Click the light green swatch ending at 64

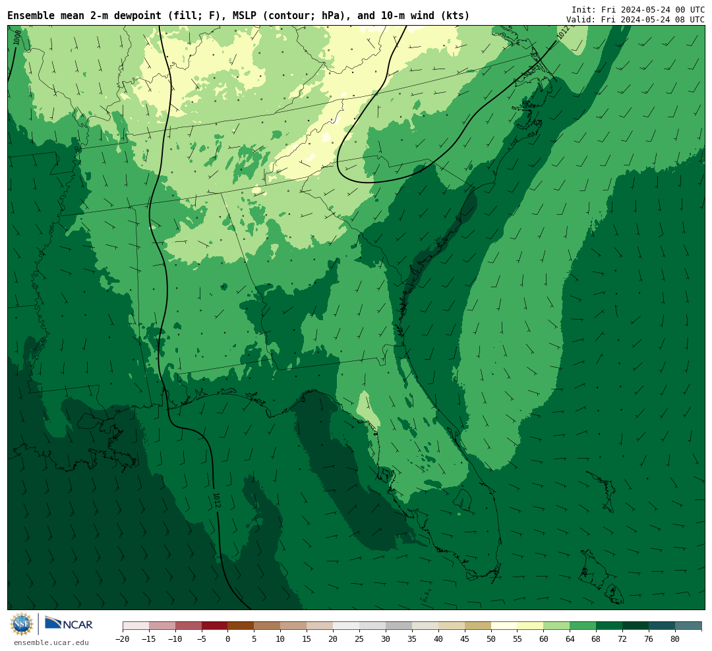(556, 626)
